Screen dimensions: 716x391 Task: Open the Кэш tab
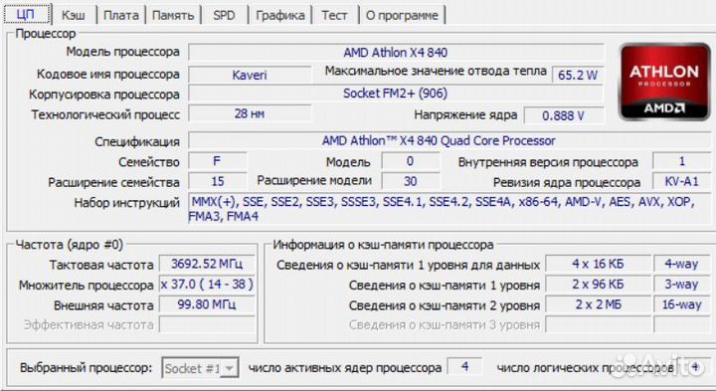tap(74, 15)
